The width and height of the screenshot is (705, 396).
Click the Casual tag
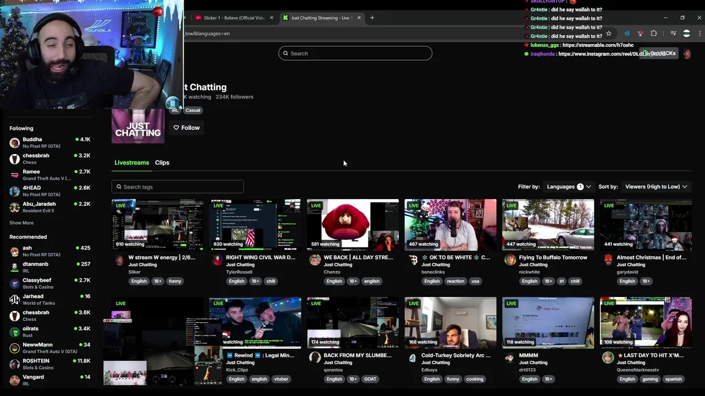click(193, 110)
